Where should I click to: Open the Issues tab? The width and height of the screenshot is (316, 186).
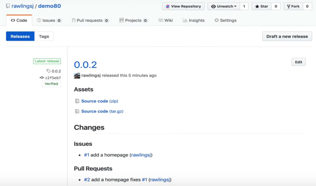(x=49, y=20)
